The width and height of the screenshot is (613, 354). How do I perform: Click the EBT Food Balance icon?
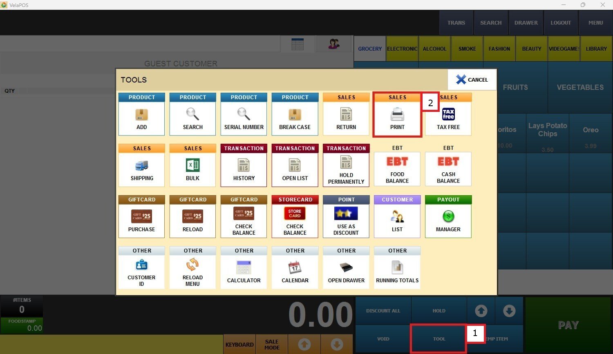click(x=397, y=167)
